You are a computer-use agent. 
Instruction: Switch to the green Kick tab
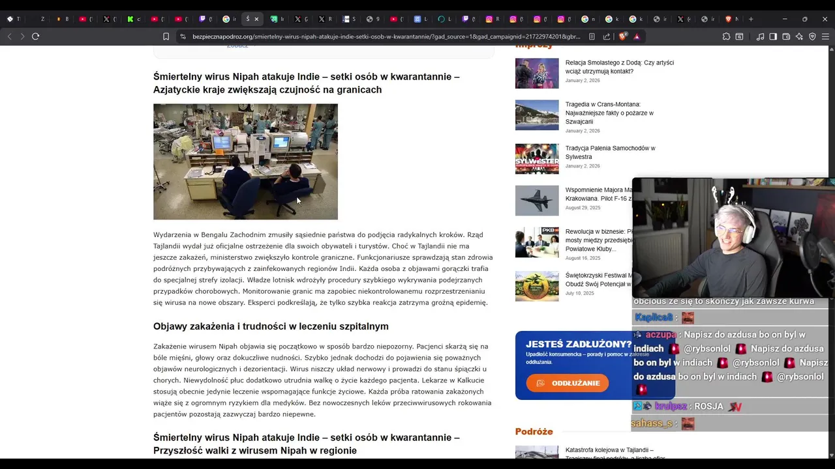(134, 19)
